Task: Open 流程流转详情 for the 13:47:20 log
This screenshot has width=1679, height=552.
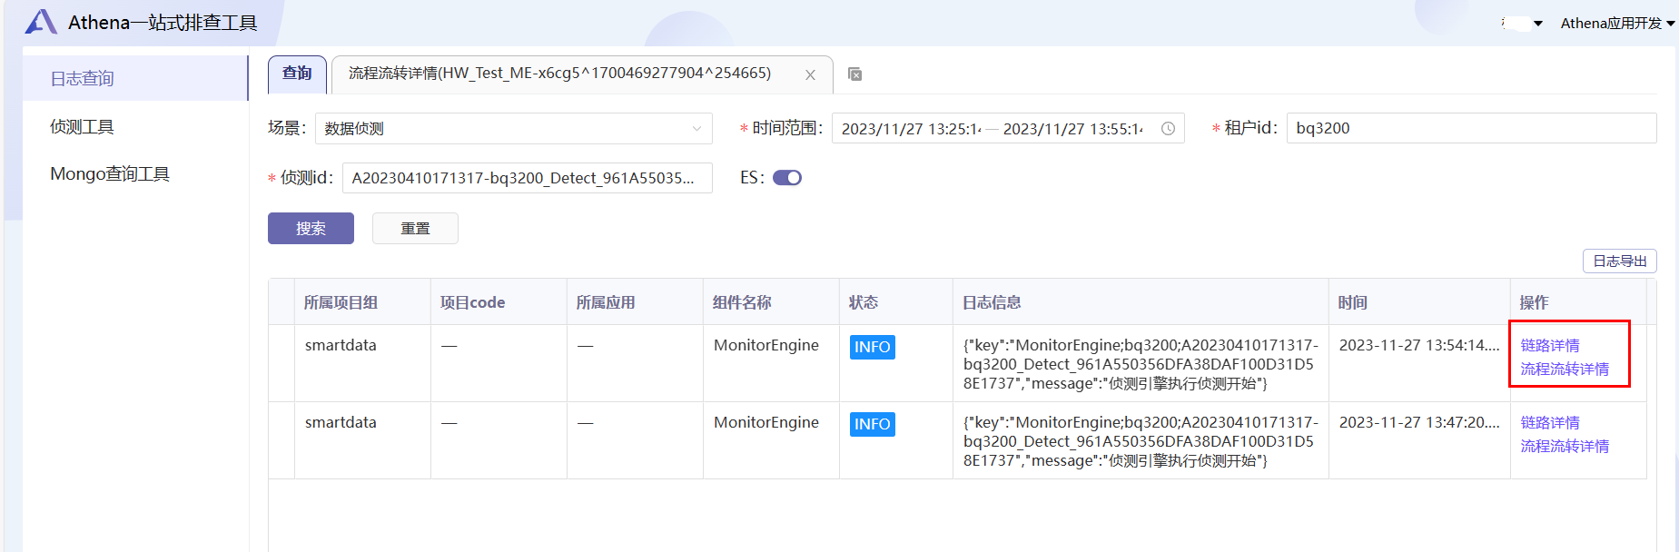Action: [1565, 446]
